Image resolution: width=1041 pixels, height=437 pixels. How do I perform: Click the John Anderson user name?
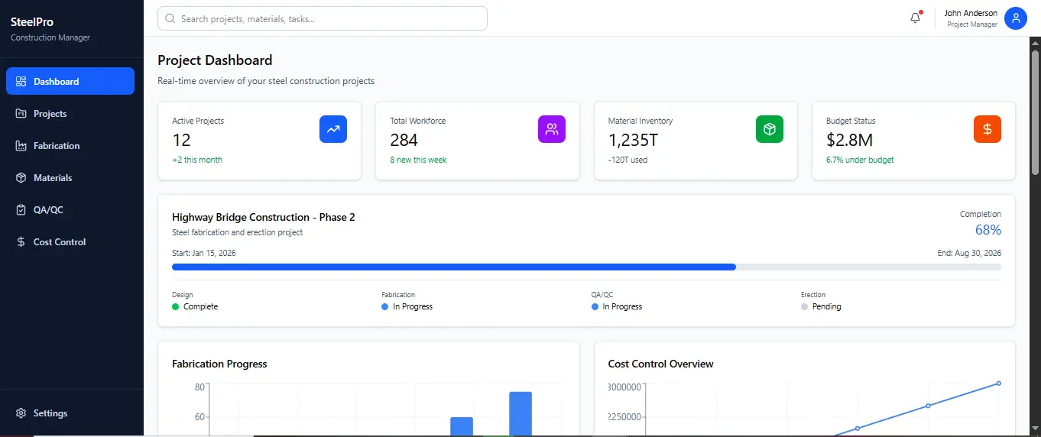click(x=970, y=13)
